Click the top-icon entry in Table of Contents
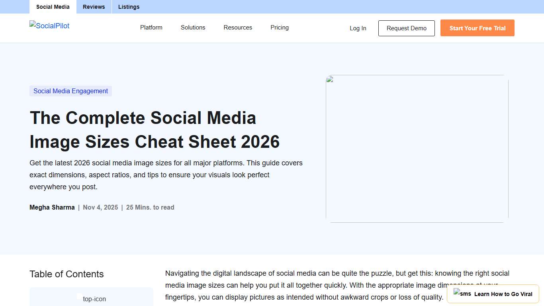The image size is (544, 306). [x=94, y=299]
